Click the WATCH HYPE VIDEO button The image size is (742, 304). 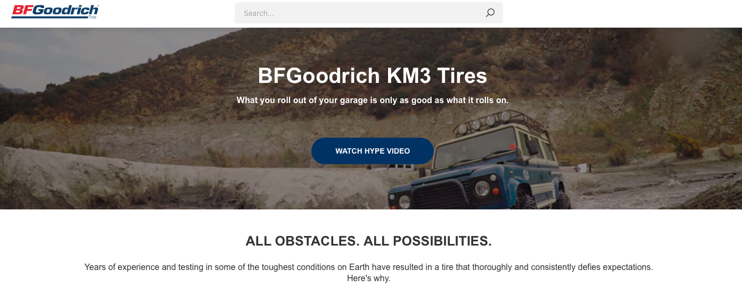373,151
